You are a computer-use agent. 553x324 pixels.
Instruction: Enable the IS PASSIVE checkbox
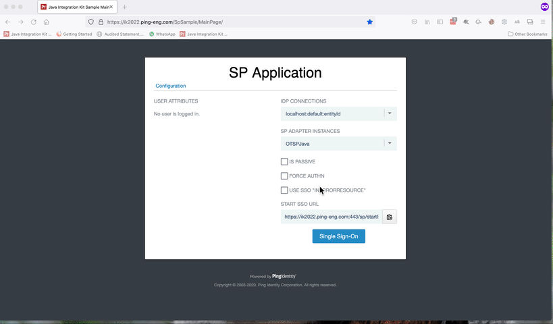284,161
